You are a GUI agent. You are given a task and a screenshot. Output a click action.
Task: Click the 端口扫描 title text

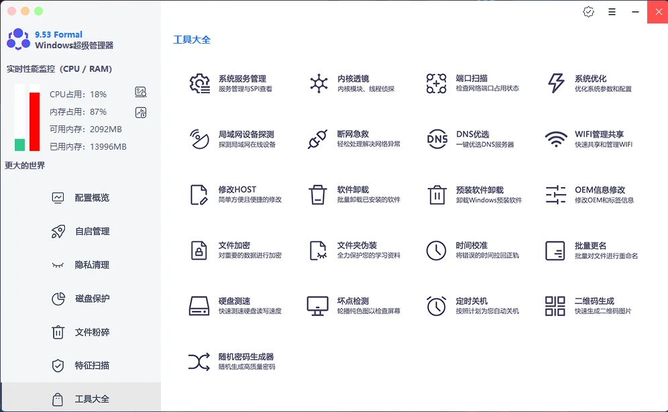tap(471, 79)
